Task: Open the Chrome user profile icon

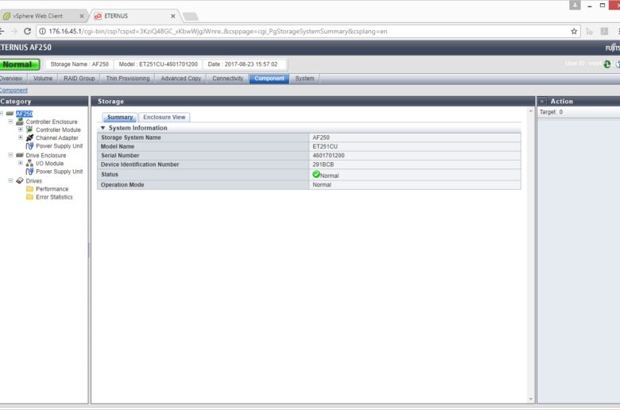Action: (575, 5)
